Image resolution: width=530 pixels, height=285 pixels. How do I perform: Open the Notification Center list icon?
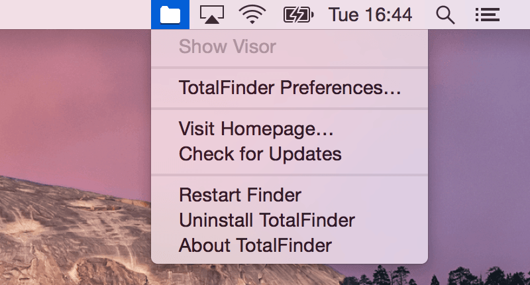point(487,14)
